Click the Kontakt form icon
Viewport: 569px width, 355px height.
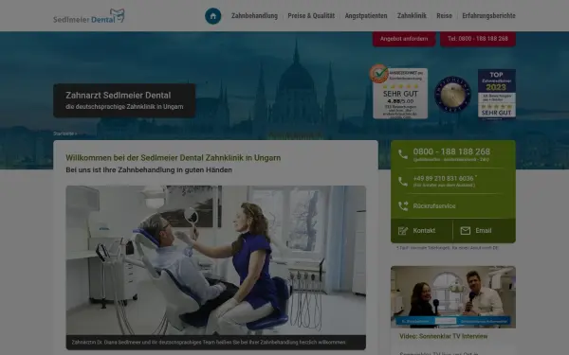click(x=403, y=231)
